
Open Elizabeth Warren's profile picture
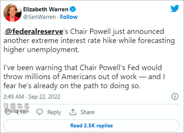[x=13, y=13]
